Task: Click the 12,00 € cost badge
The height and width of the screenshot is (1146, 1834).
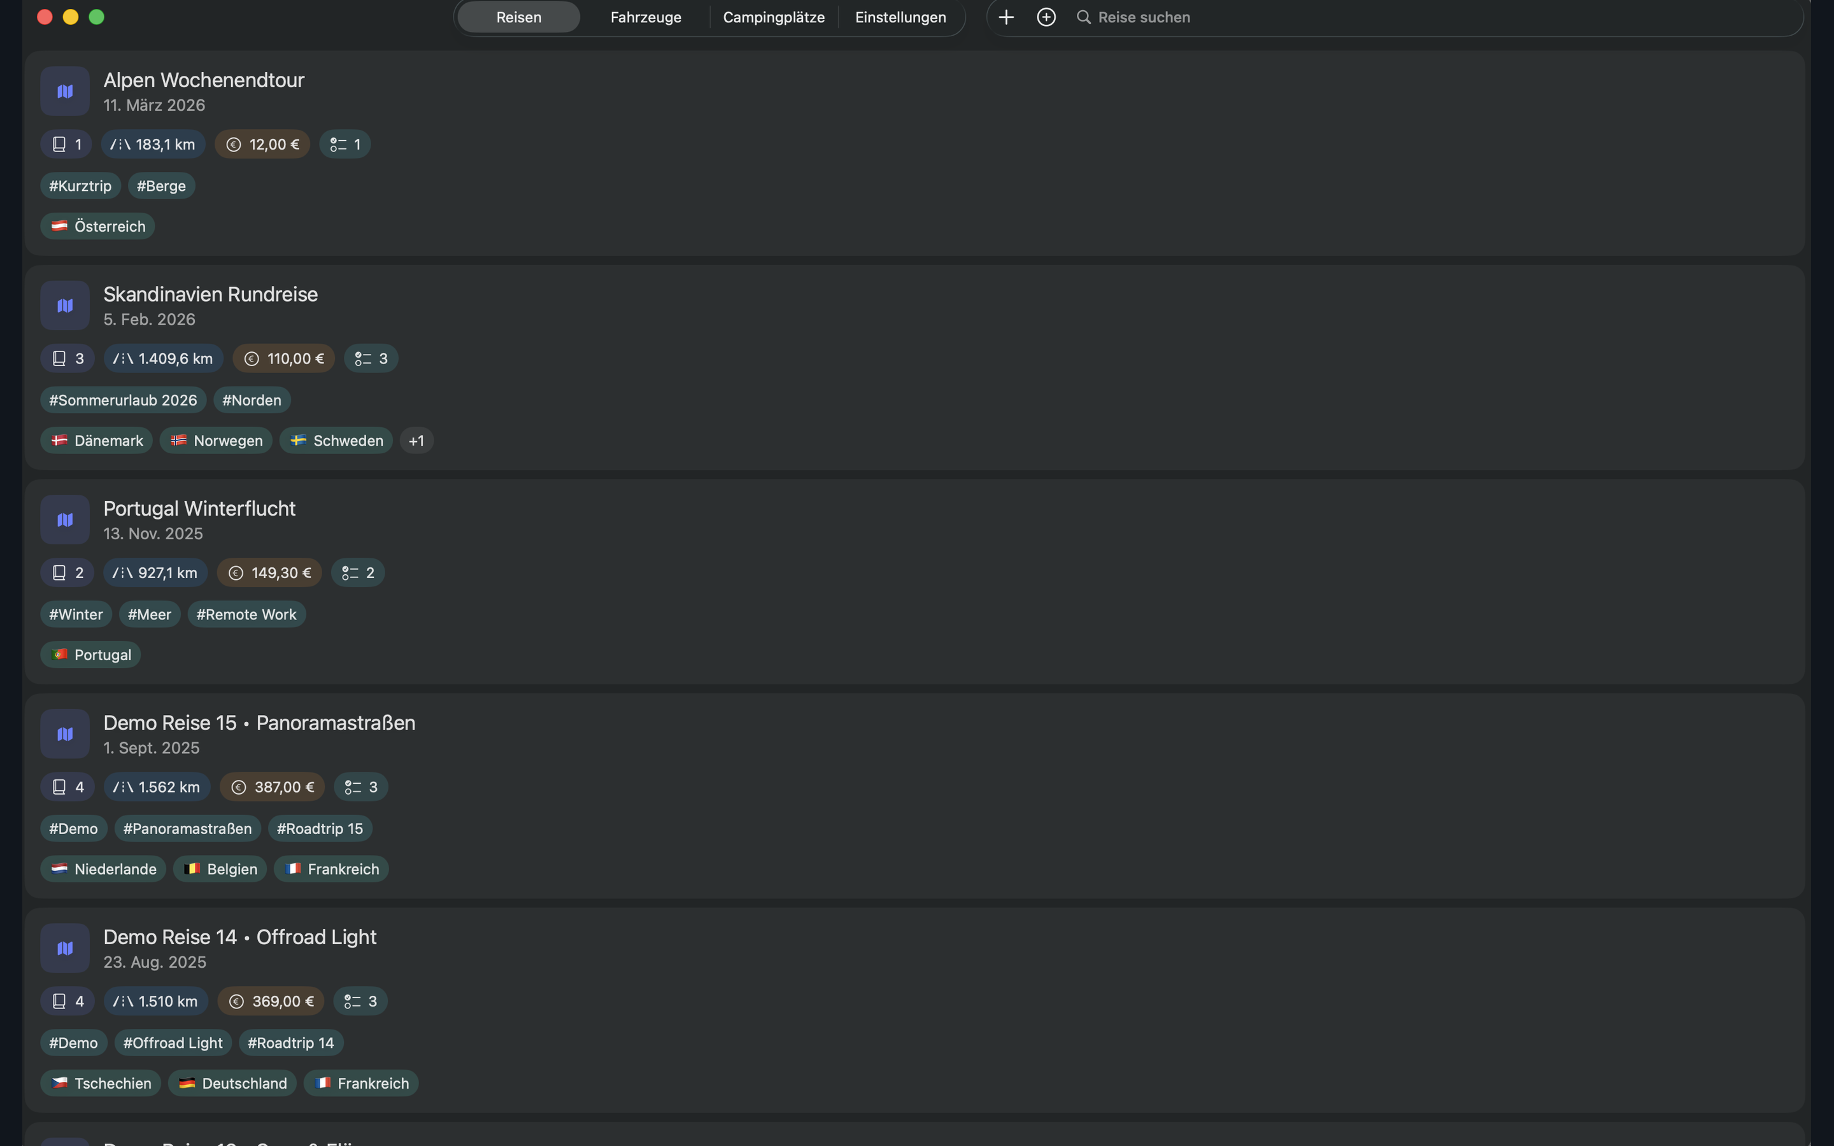Action: [x=262, y=144]
